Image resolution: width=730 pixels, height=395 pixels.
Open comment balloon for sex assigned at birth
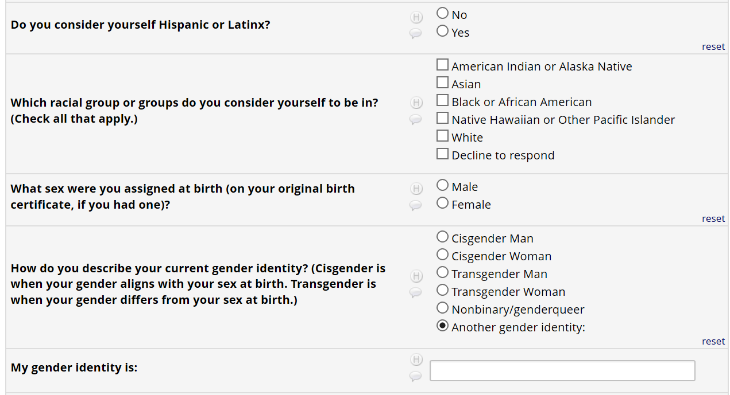pos(416,205)
